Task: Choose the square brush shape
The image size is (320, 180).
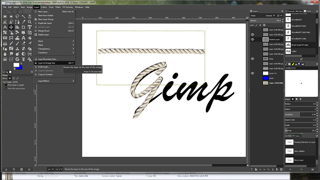Action: [296, 99]
